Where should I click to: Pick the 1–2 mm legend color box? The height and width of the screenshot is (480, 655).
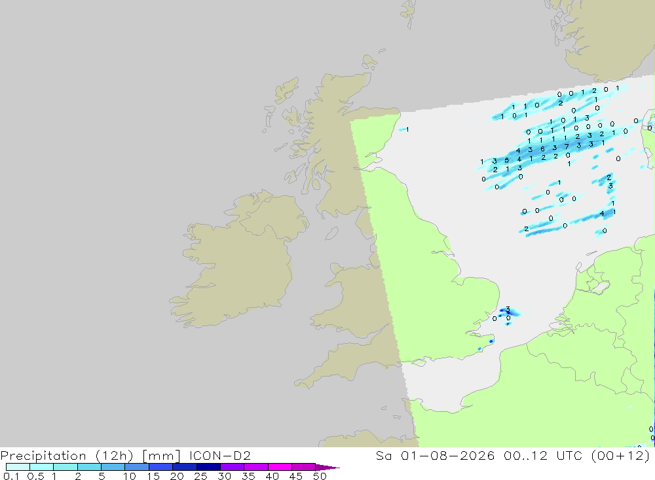click(x=65, y=467)
